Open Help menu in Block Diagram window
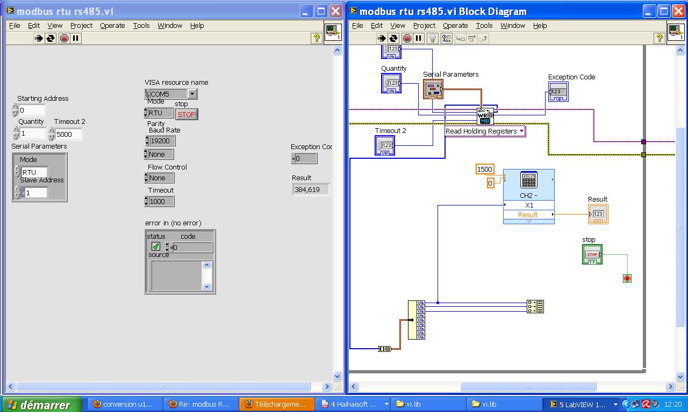The width and height of the screenshot is (688, 412). point(540,25)
